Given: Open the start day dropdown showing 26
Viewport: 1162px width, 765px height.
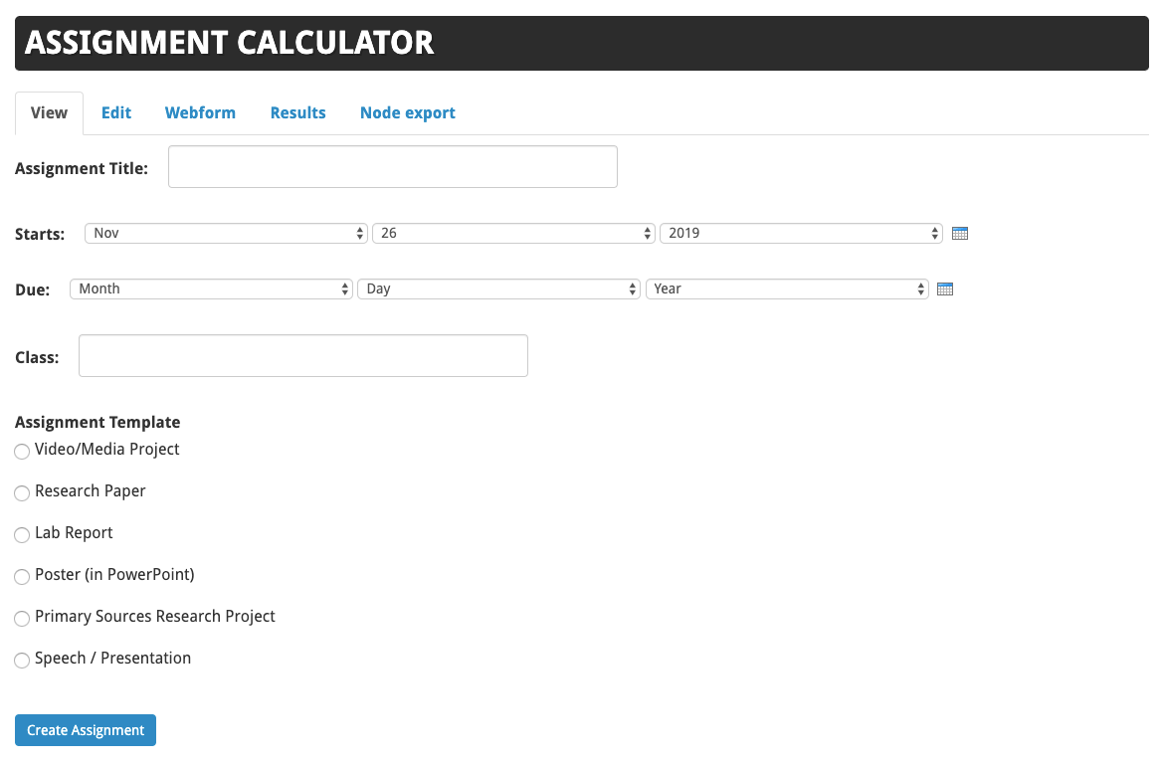Looking at the screenshot, I should (513, 232).
